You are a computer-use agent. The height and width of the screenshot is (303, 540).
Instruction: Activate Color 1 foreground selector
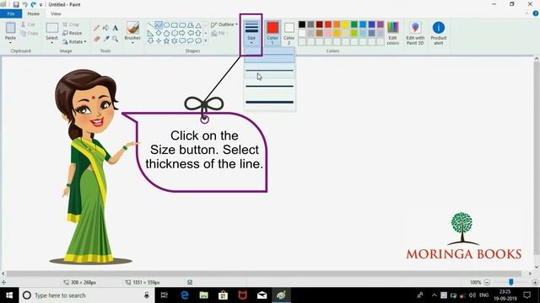click(x=273, y=33)
